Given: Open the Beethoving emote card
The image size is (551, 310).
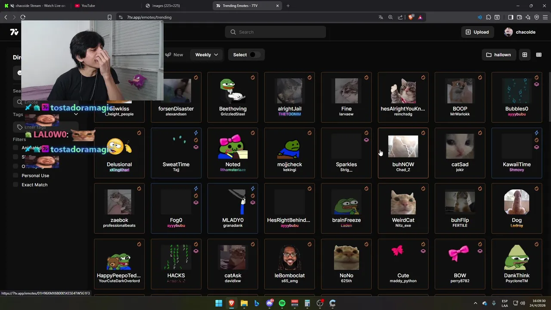Looking at the screenshot, I should [x=233, y=97].
